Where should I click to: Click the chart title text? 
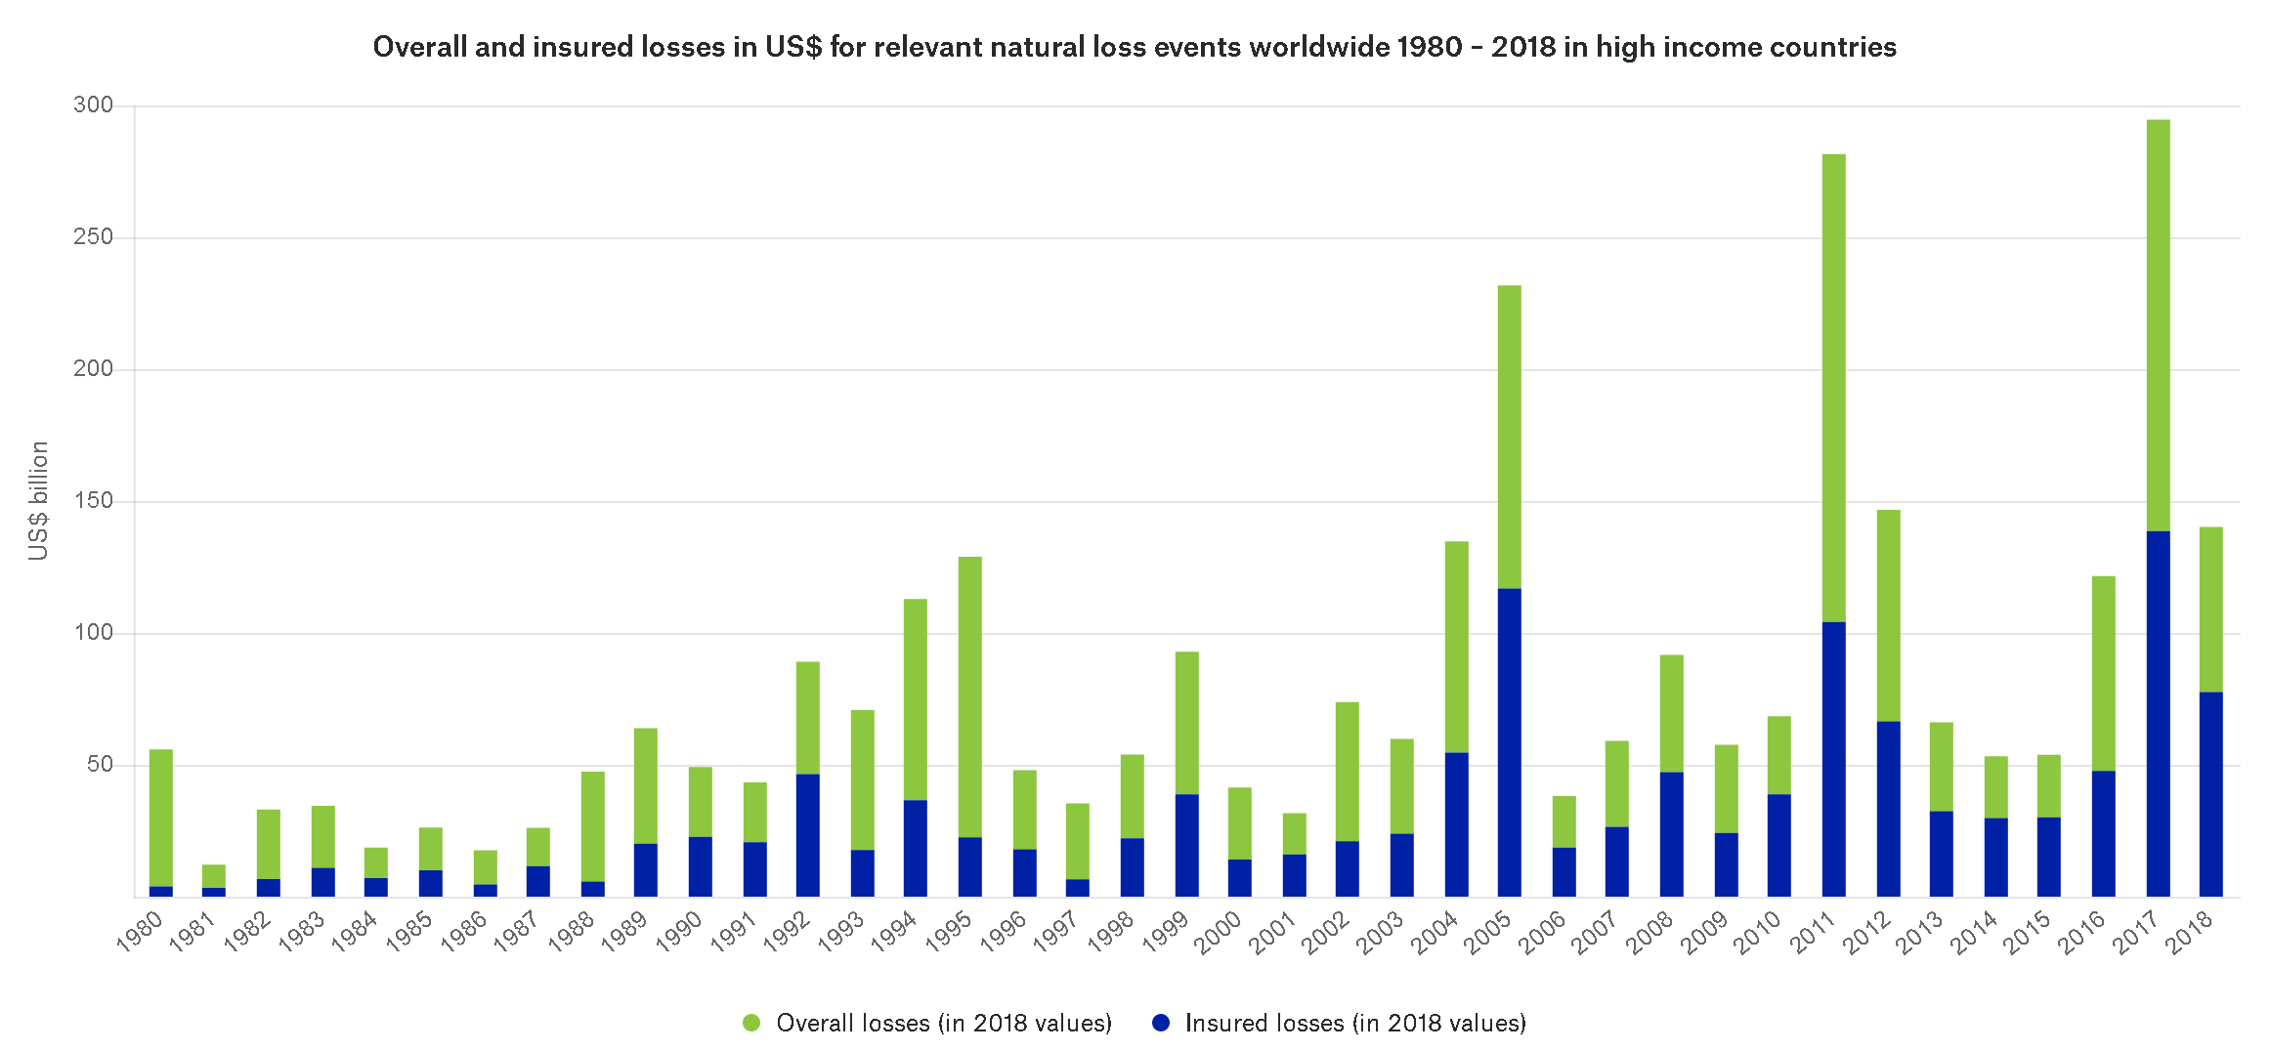point(1135,47)
